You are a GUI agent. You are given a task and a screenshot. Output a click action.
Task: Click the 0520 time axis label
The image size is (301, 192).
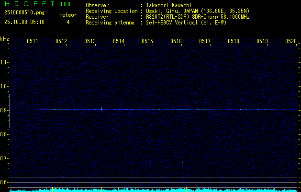pyautogui.click(x=291, y=41)
